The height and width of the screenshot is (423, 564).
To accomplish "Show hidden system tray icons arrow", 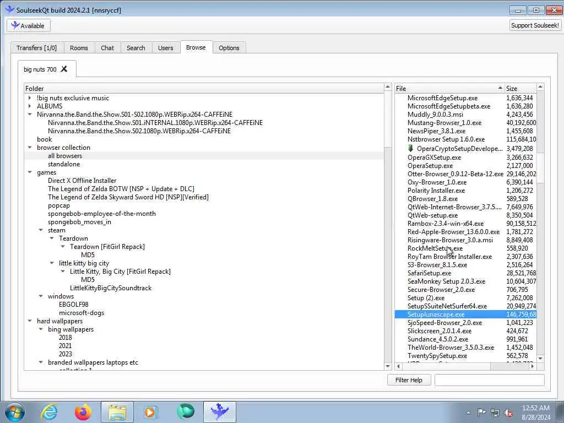I will 468,413.
